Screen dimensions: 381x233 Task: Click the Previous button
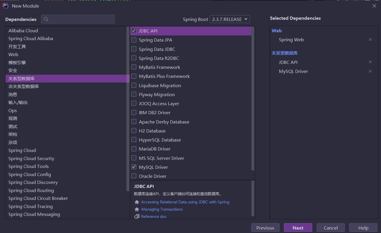point(265,228)
